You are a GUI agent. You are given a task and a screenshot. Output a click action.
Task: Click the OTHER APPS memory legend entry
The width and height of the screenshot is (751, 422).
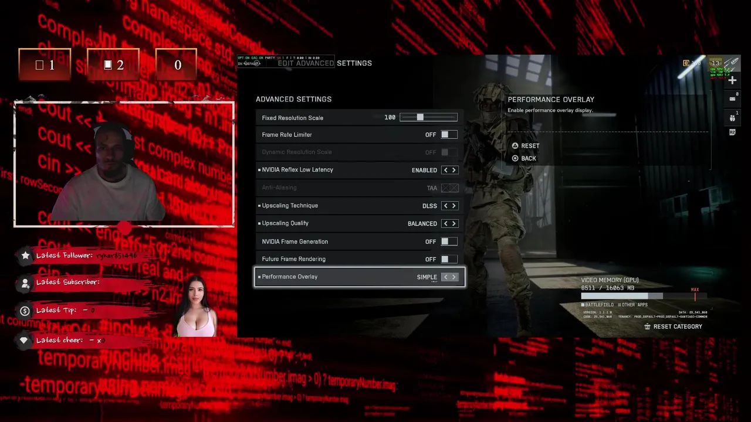coord(632,305)
